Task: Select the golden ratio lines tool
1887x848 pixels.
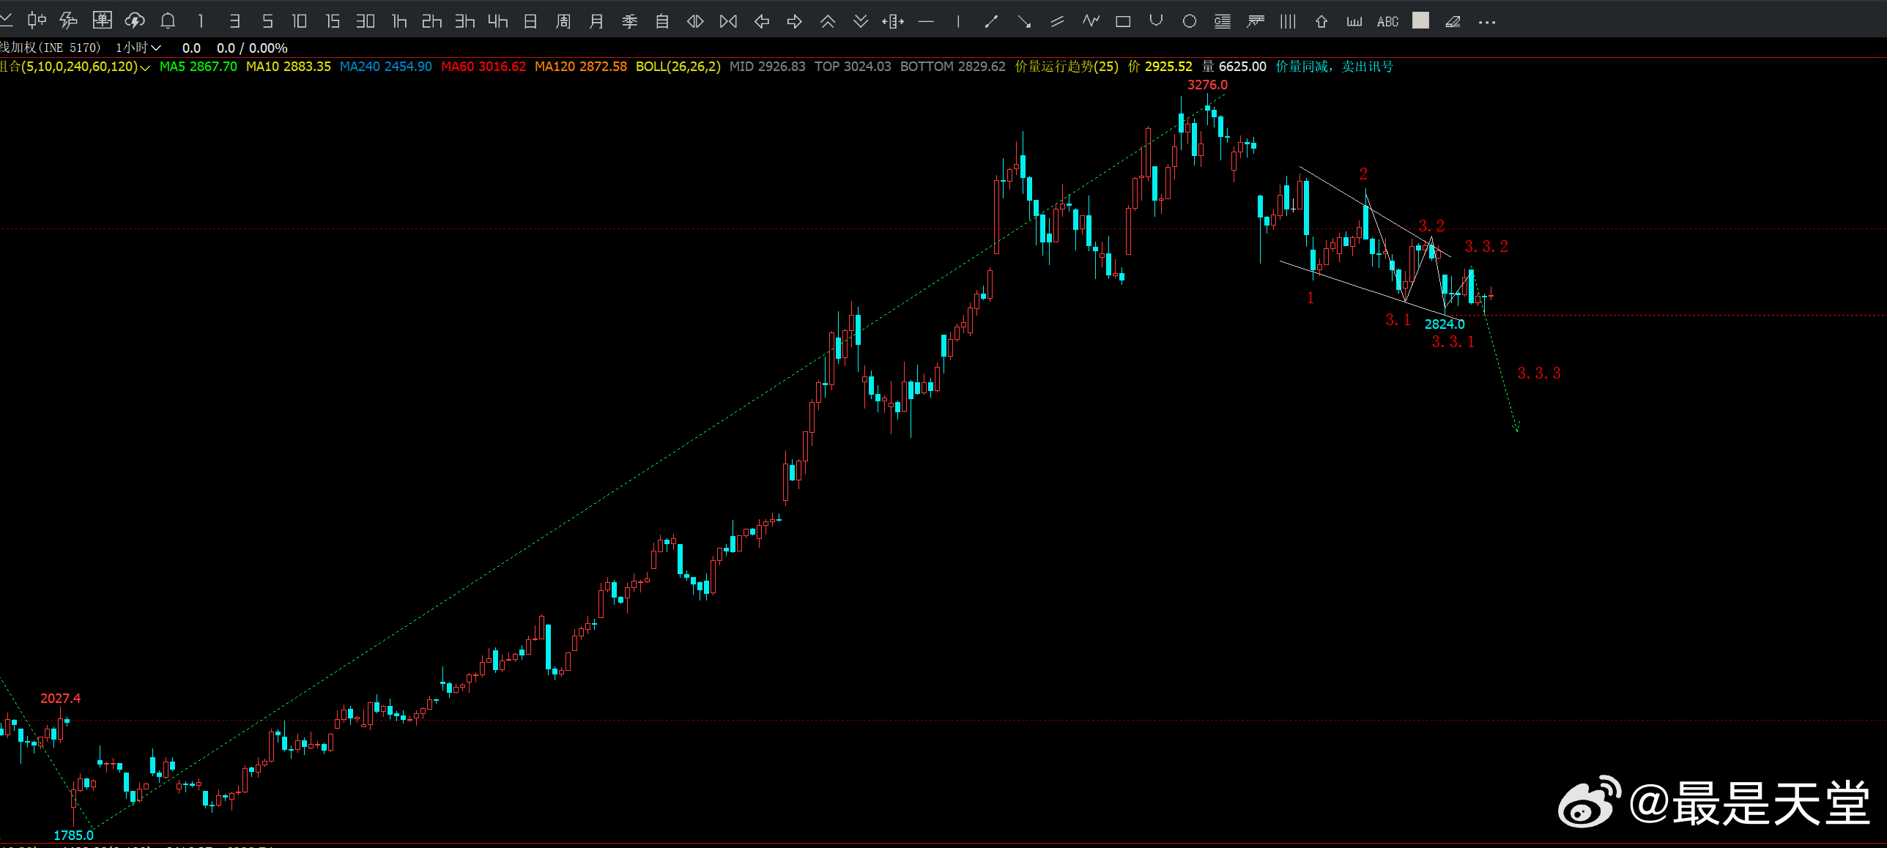Action: [1223, 21]
